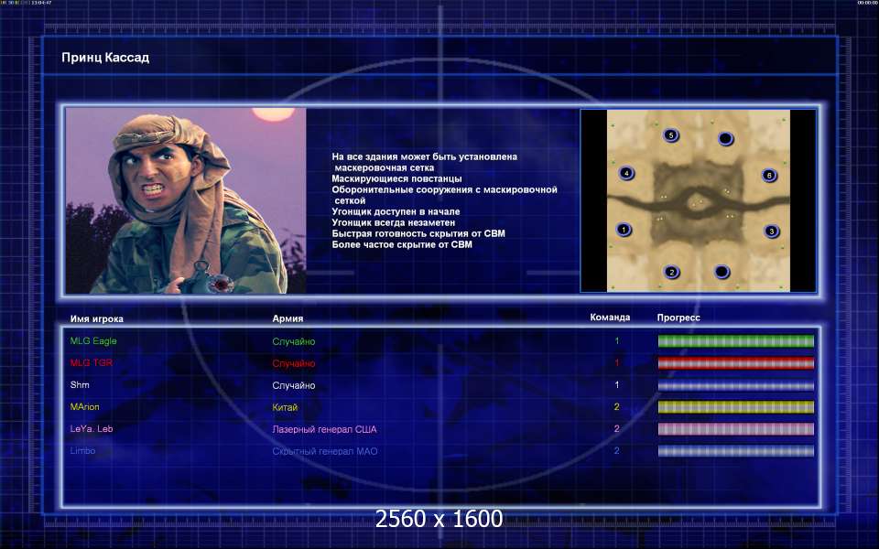The height and width of the screenshot is (549, 879).
Task: Pick the unnumbered start marker beside position 2
Action: 722,273
